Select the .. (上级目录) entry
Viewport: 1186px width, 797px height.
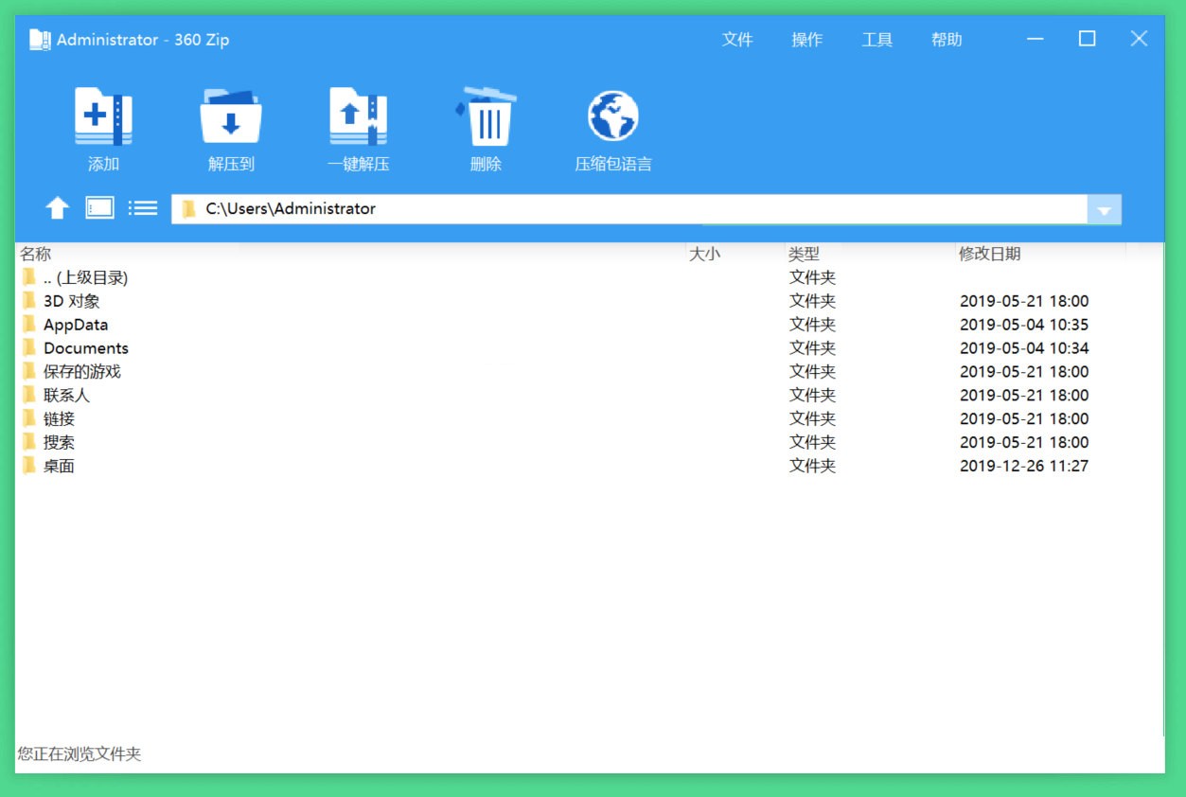pos(85,277)
